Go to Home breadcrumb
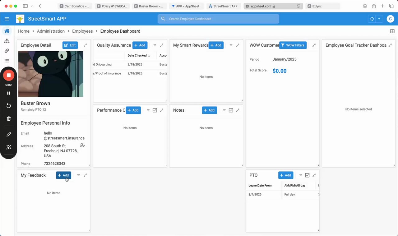 24,31
